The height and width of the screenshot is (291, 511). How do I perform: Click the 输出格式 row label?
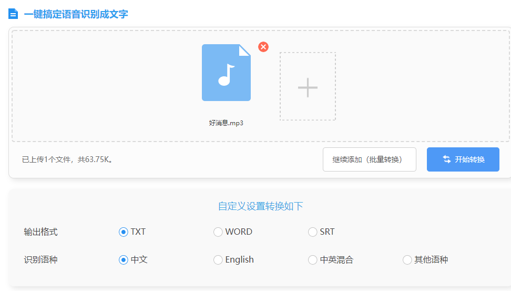40,232
